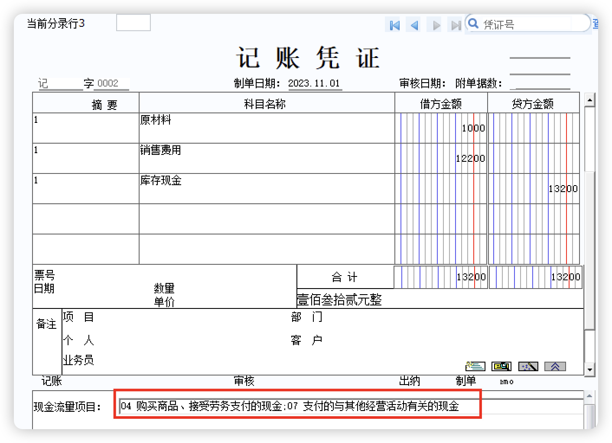Collapse the panel with the chevron-up icon

tap(555, 366)
